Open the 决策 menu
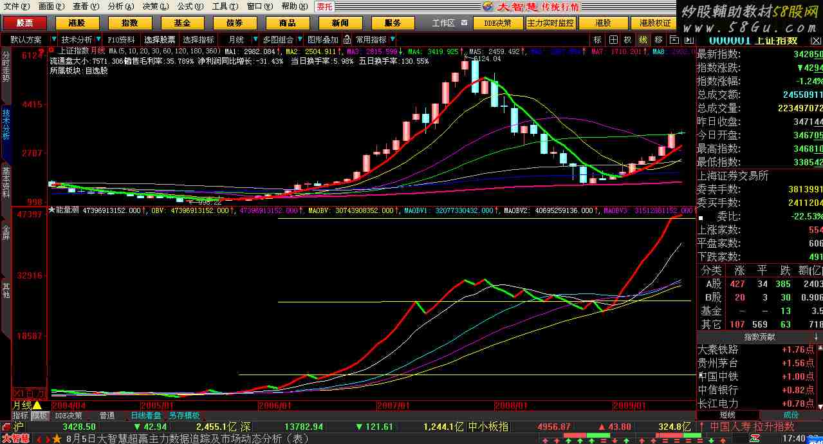Viewport: 823px width, 444px height. click(x=155, y=6)
